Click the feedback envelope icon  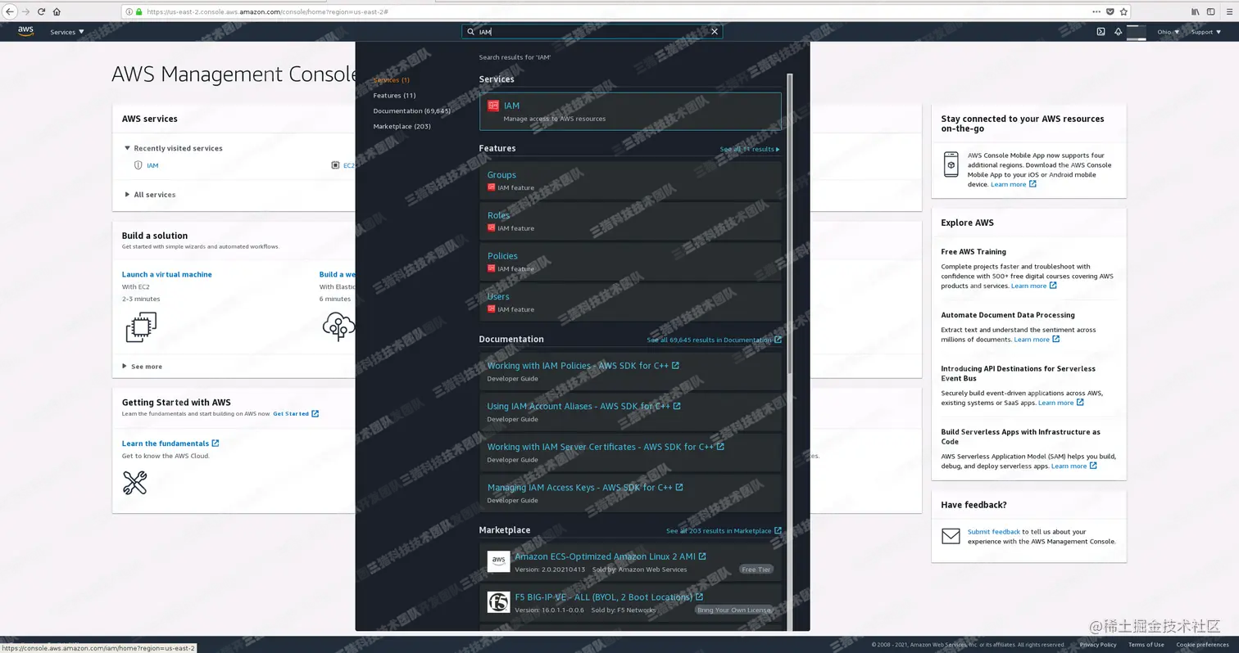[x=951, y=537]
